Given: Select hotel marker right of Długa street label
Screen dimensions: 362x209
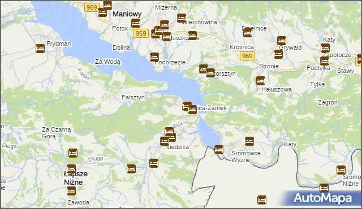Looking at the screenshot, I should coord(131,169).
